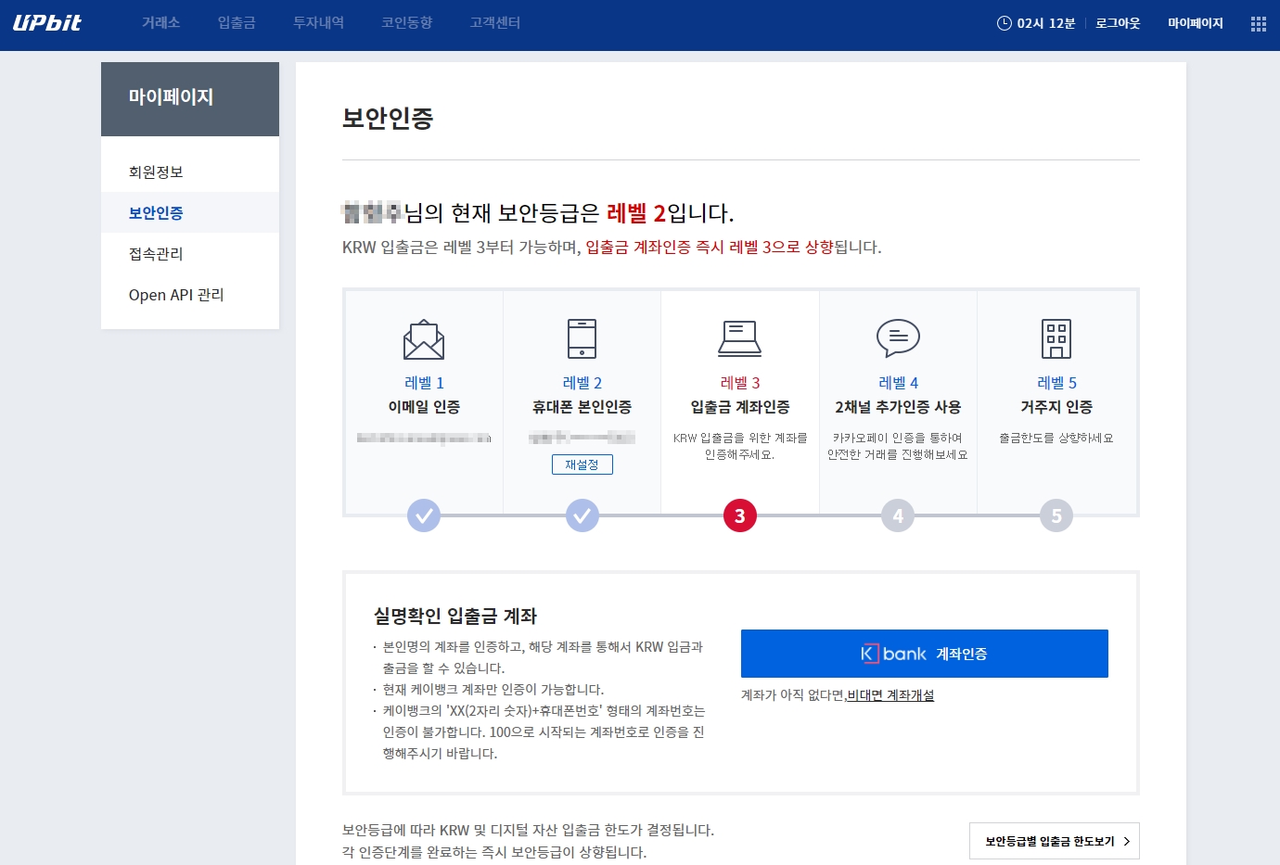Click the 레벨 5 label

[x=1056, y=383]
